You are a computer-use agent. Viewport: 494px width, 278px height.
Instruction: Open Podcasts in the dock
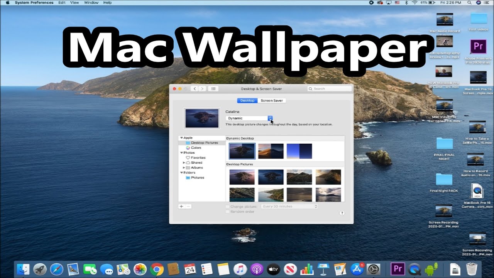[x=257, y=269]
